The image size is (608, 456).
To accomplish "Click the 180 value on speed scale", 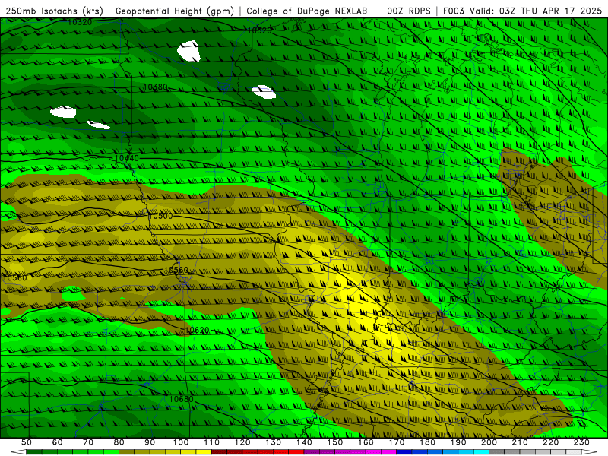I will click(x=427, y=442).
